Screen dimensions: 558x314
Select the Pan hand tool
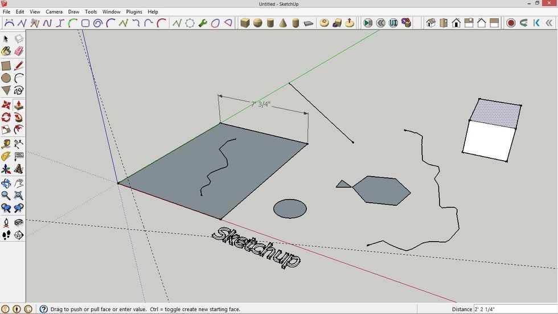point(18,183)
